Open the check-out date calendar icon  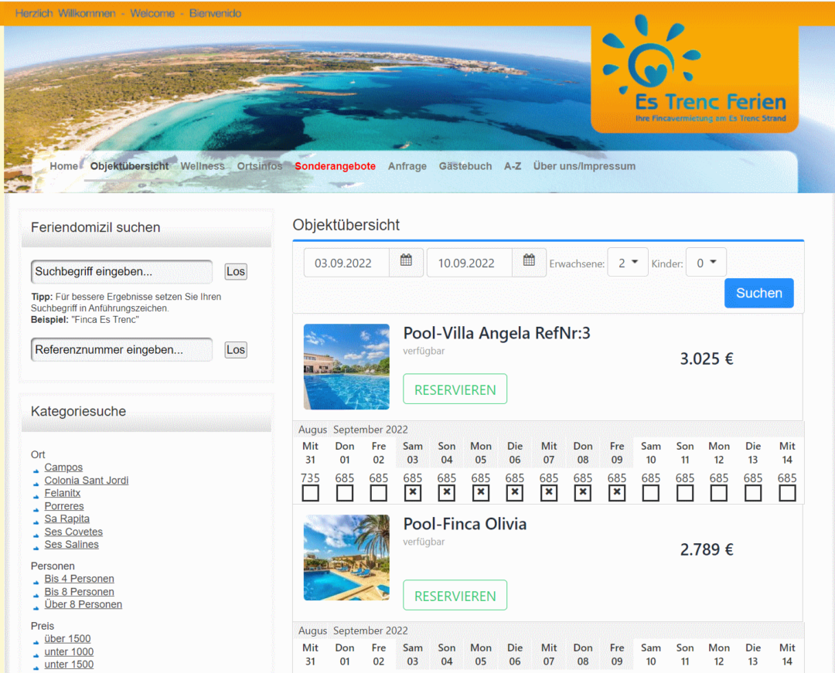click(529, 262)
